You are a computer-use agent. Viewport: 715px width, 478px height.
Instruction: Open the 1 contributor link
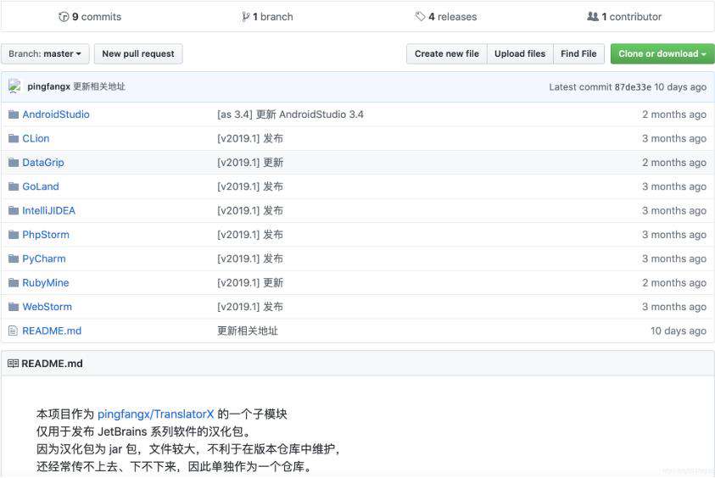[x=623, y=17]
